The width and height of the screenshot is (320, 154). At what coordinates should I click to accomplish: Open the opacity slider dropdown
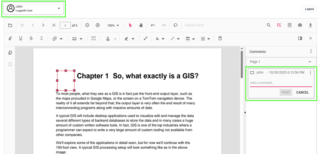point(206,39)
